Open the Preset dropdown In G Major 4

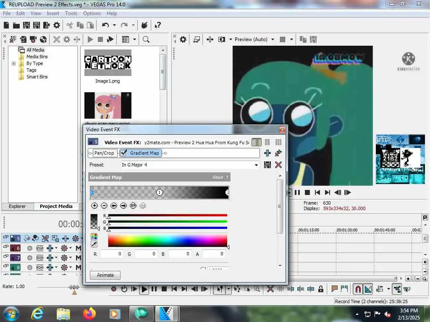pos(256,165)
